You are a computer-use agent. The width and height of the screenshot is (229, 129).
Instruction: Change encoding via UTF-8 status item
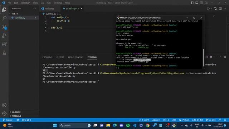[166, 120]
